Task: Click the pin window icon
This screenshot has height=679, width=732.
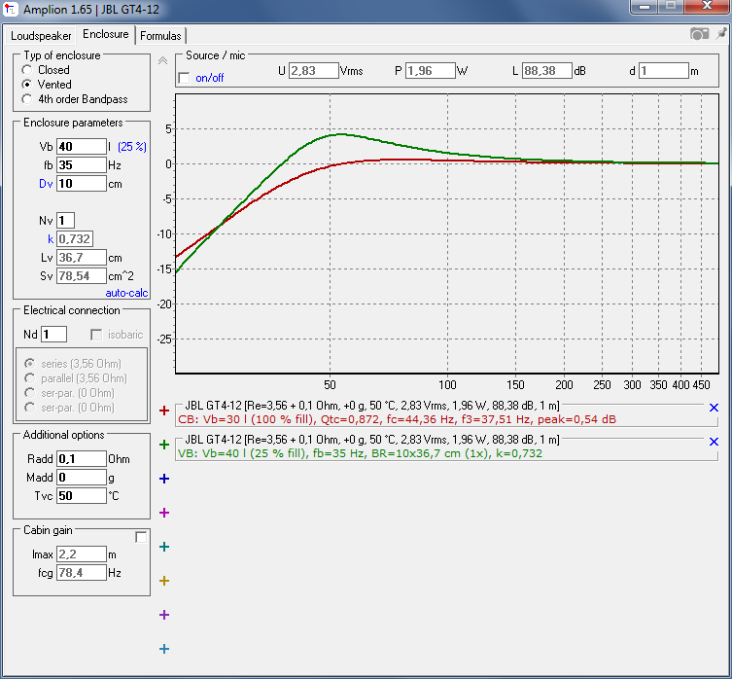Action: [721, 33]
